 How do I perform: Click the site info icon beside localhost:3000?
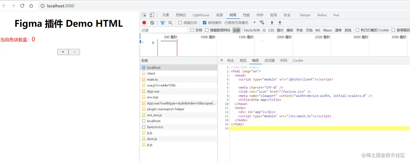[x=43, y=6]
